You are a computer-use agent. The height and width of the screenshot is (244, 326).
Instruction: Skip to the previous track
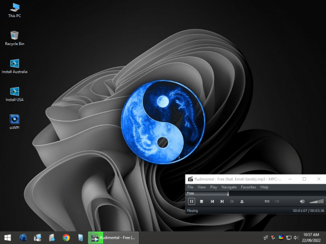(212, 201)
